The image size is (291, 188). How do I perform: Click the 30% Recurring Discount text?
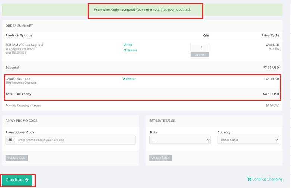point(21,83)
